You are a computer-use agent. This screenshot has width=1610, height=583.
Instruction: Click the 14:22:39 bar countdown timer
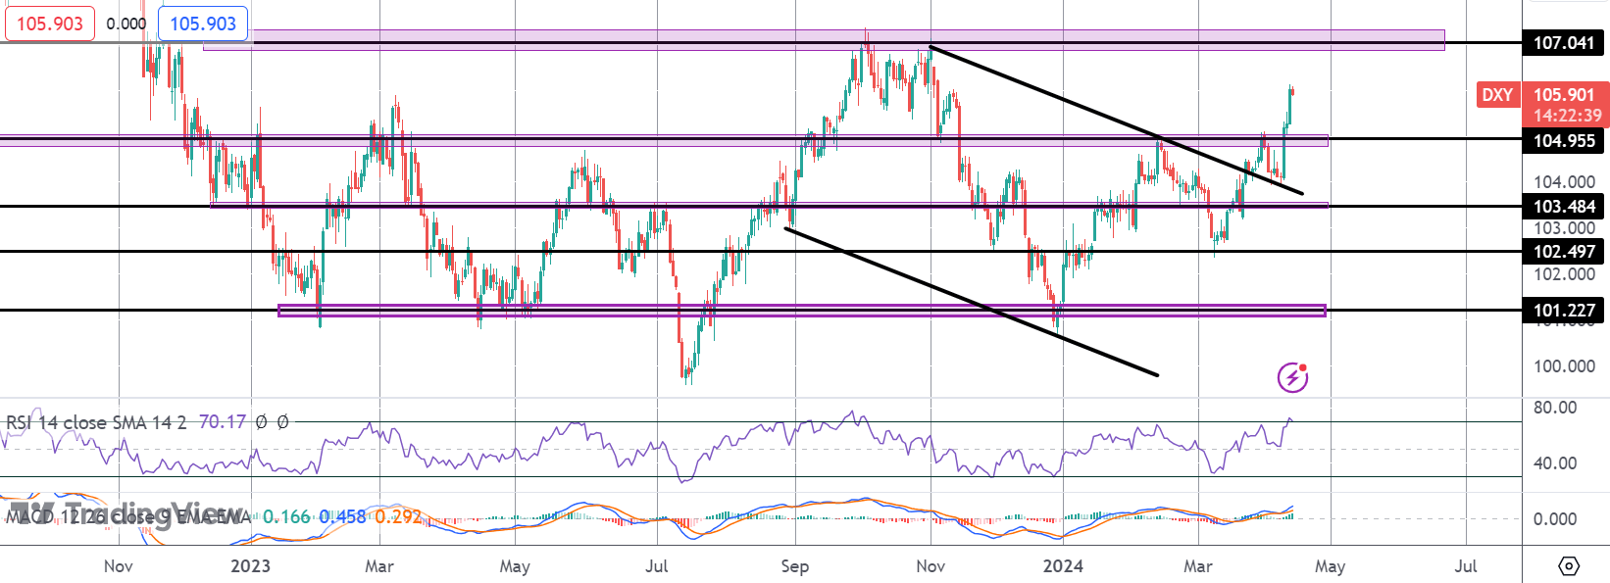pyautogui.click(x=1567, y=115)
